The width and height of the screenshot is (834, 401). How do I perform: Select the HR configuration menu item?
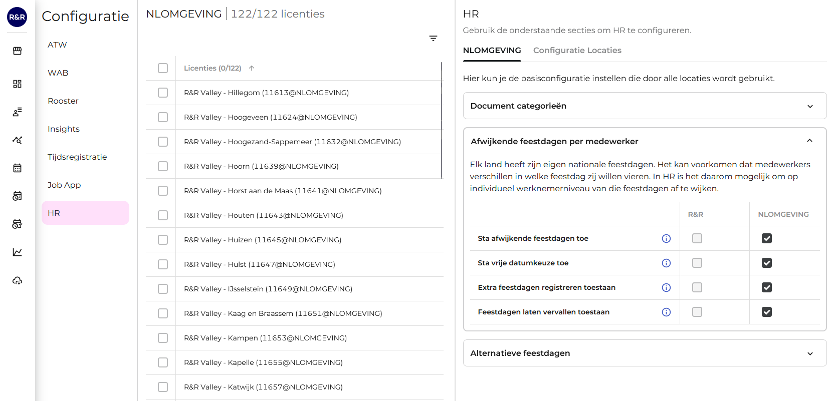point(85,213)
